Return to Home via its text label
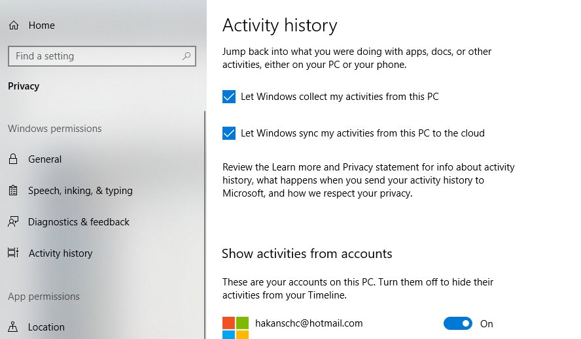 click(42, 25)
